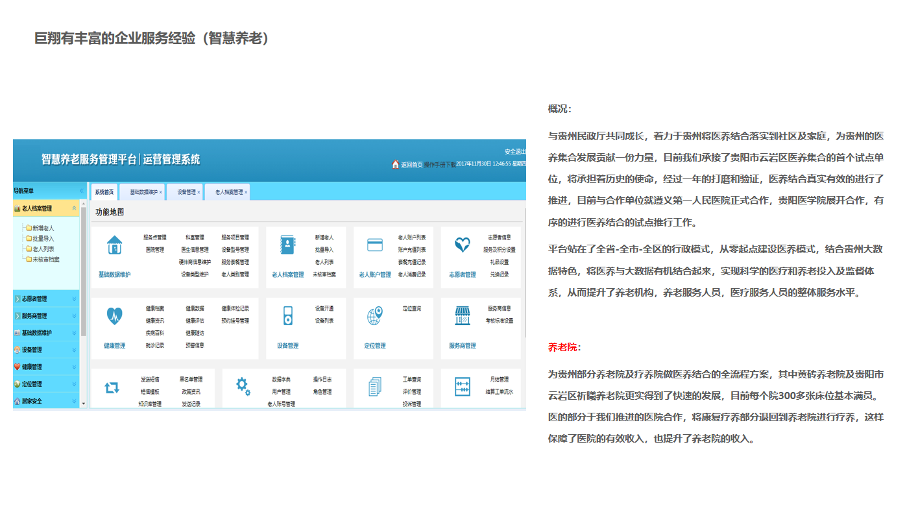Image resolution: width=918 pixels, height=514 pixels.
Task: Close the 基础数据维护 tab
Action: (161, 193)
